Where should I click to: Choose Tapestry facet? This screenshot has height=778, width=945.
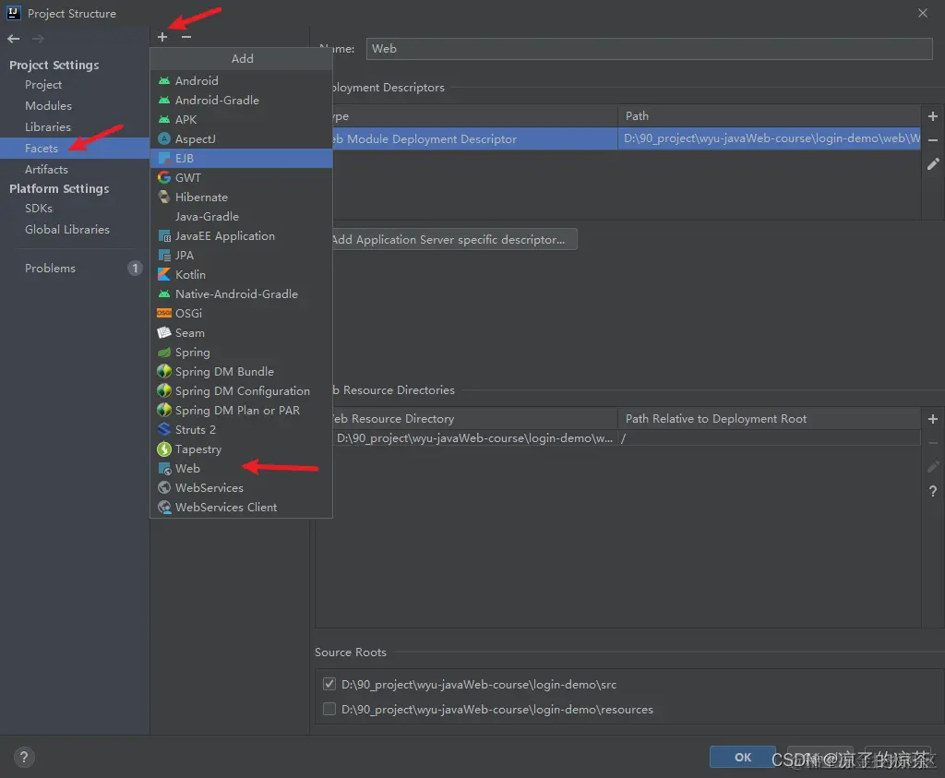coord(241,449)
